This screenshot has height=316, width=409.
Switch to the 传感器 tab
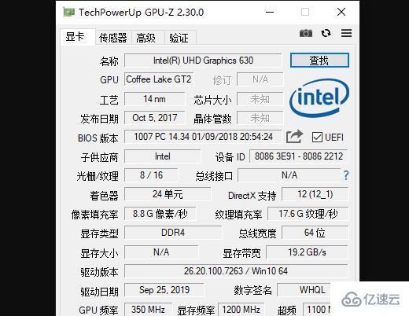pyautogui.click(x=113, y=38)
